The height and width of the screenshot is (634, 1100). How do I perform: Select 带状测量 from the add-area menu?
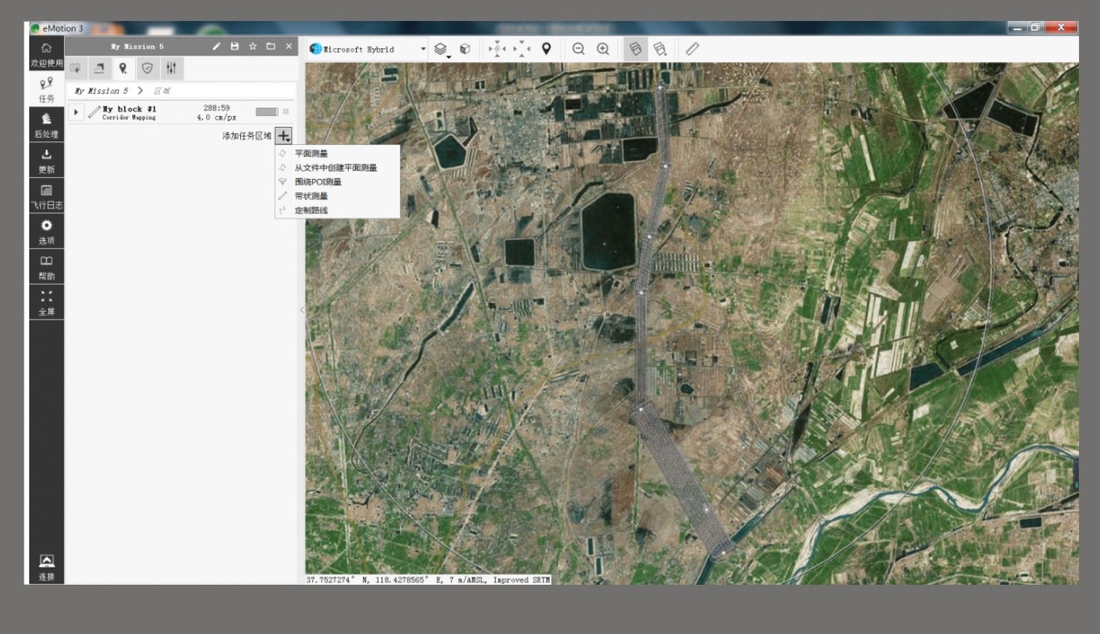tap(311, 196)
